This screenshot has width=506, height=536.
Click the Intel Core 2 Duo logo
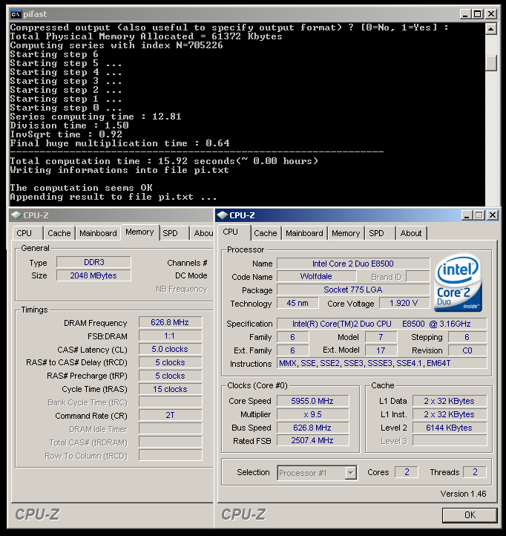click(x=459, y=282)
